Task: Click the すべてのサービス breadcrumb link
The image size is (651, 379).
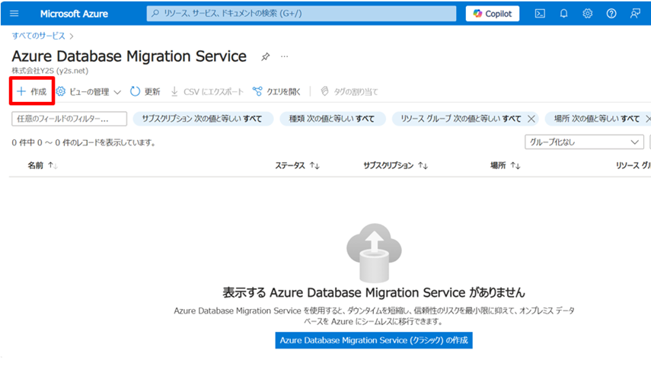Action: click(x=38, y=35)
